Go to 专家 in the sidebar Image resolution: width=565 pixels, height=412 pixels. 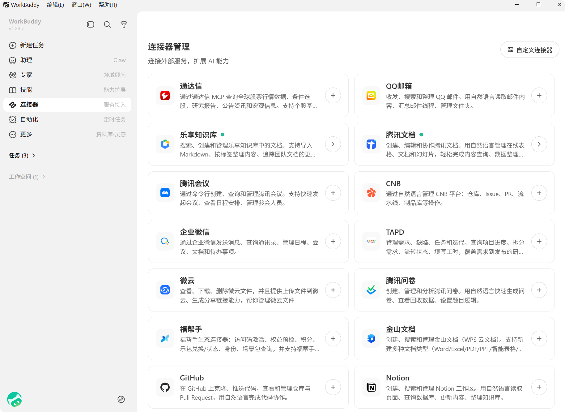click(x=67, y=75)
